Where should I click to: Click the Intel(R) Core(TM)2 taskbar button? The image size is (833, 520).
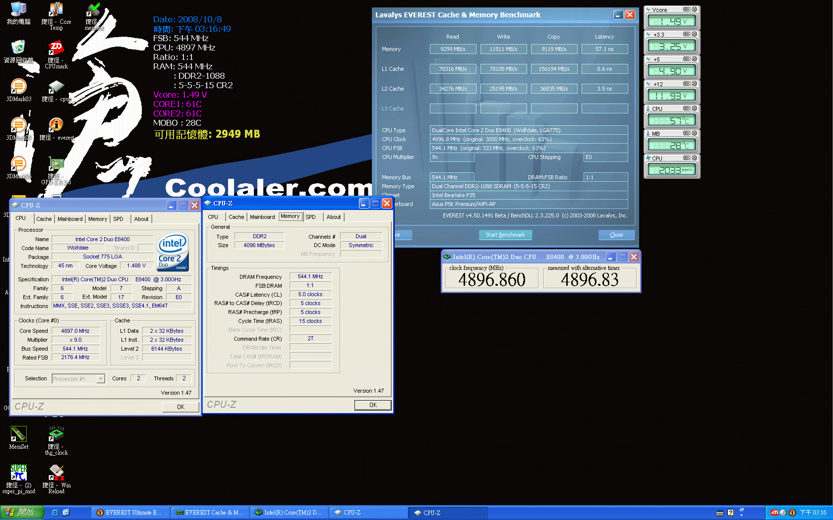point(290,513)
